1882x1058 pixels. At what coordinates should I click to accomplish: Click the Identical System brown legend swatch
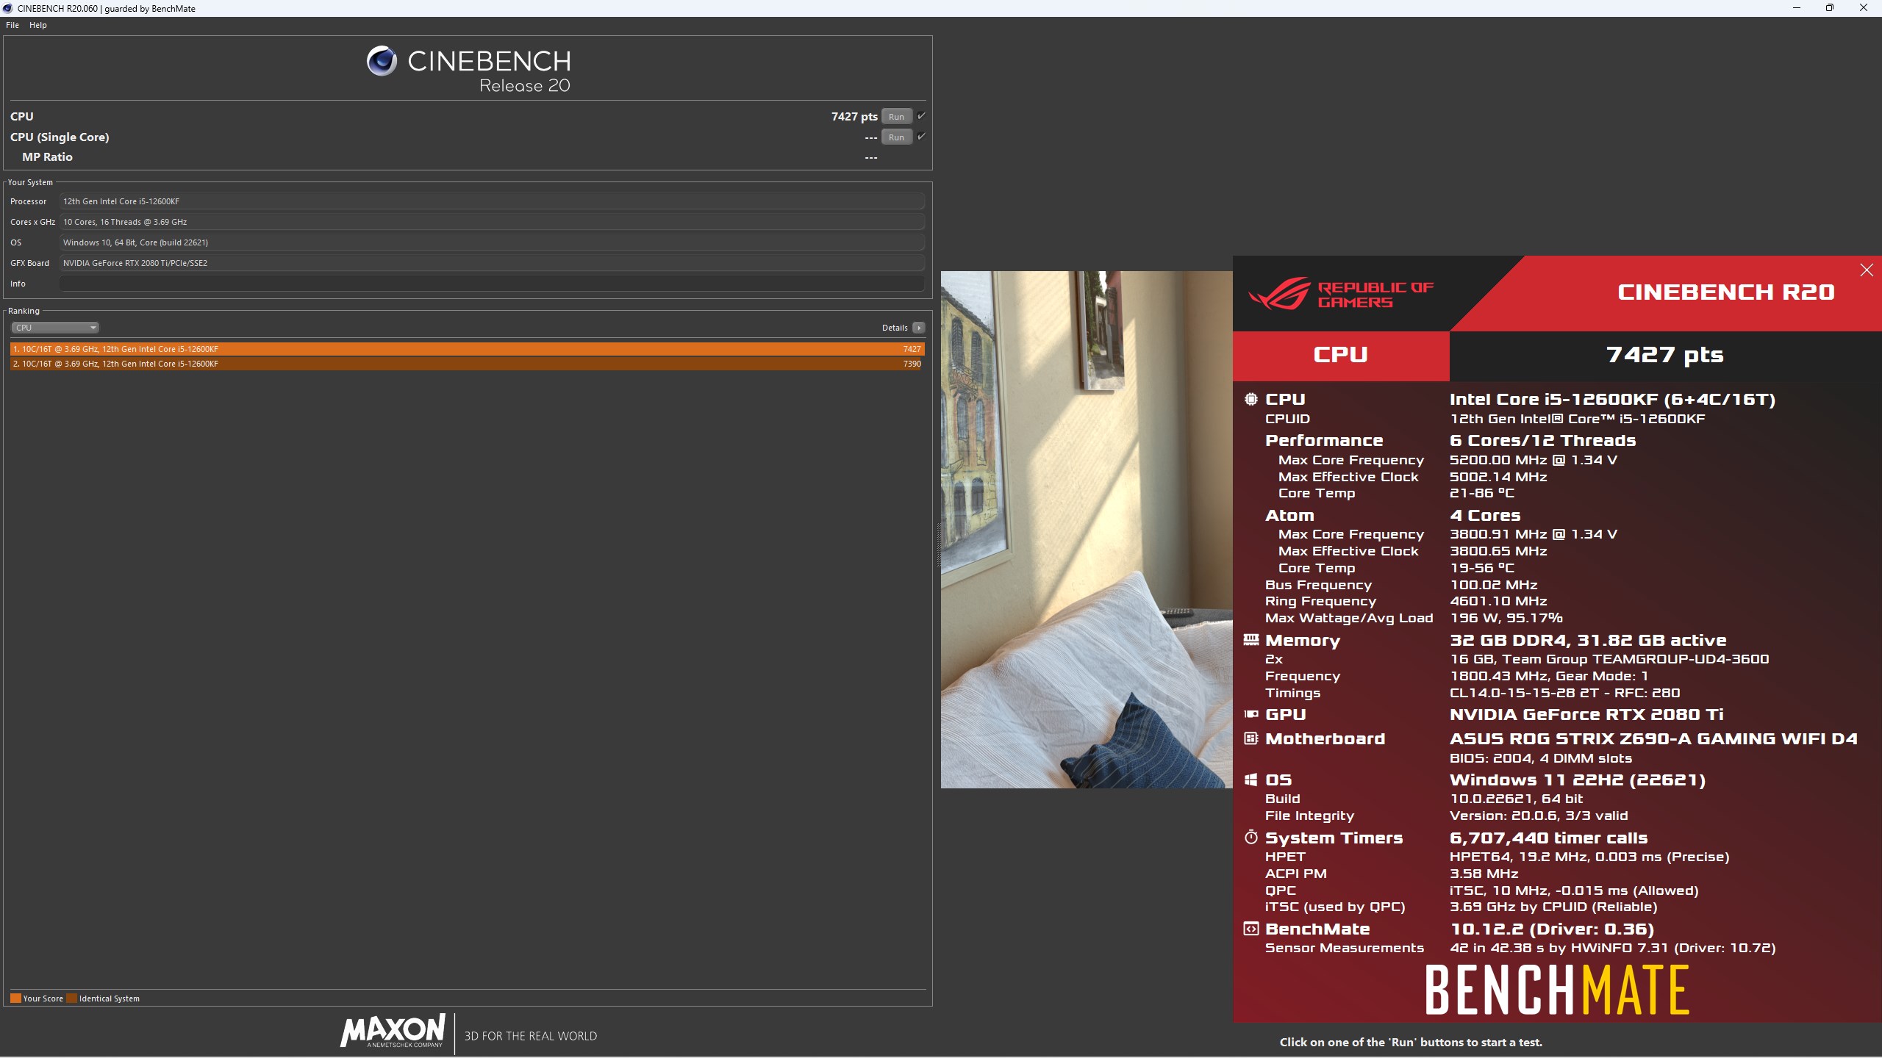[71, 998]
